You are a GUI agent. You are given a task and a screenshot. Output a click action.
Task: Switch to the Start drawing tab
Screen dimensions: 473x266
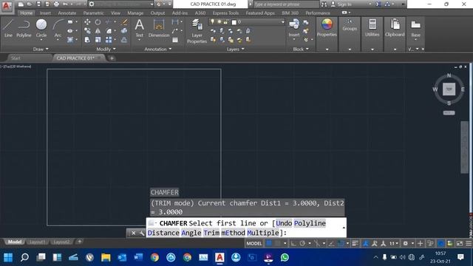[x=16, y=58]
